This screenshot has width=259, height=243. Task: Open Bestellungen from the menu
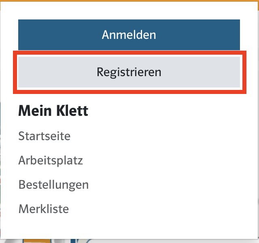(x=53, y=185)
